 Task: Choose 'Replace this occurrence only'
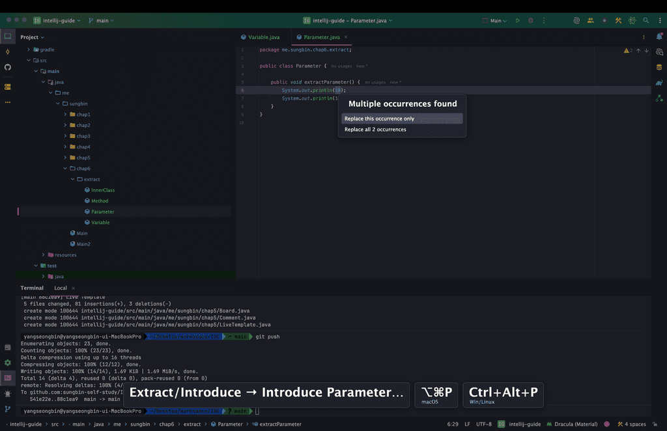pyautogui.click(x=379, y=118)
